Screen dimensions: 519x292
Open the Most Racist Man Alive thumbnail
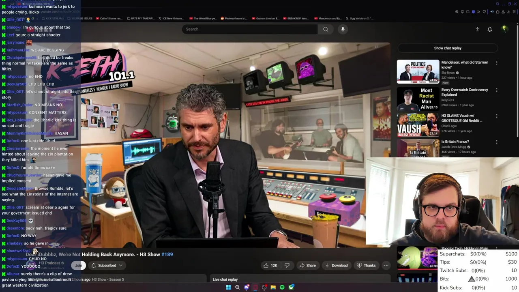tap(418, 99)
